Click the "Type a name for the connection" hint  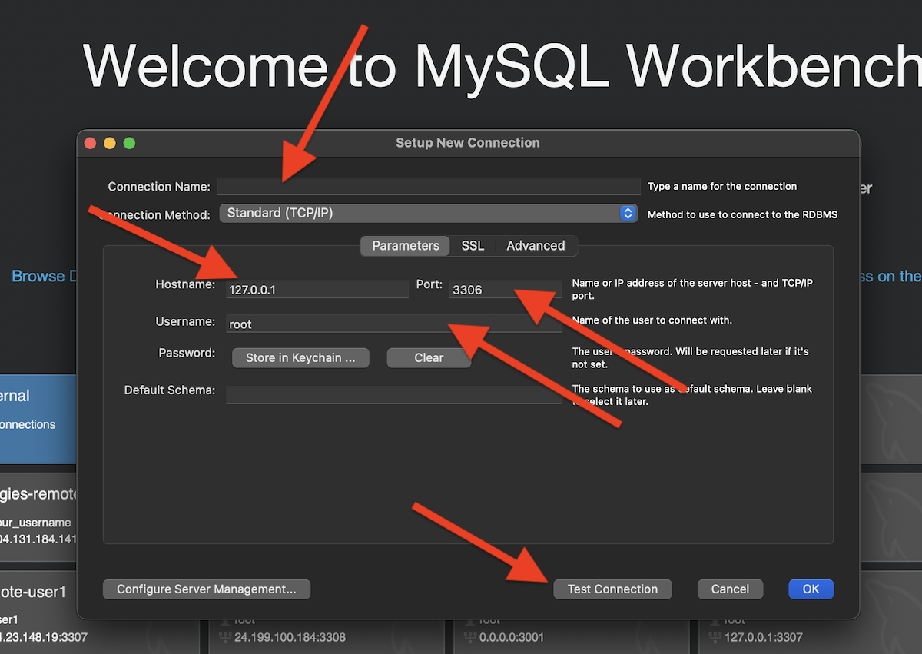pos(722,186)
